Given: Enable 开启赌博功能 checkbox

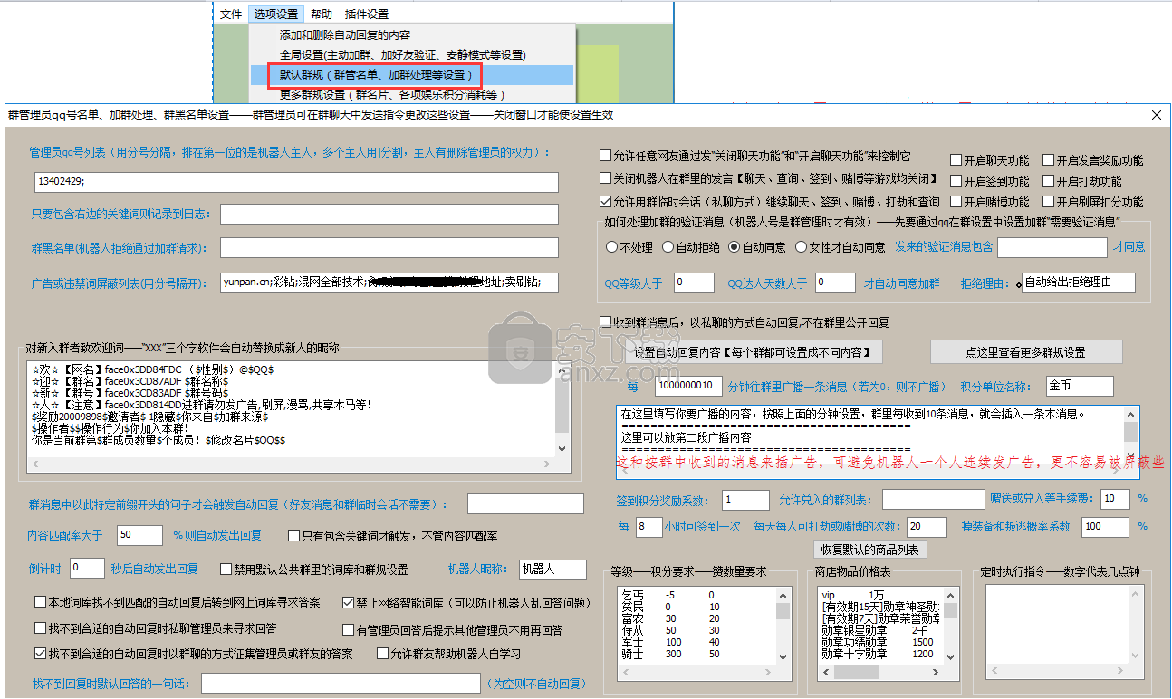Looking at the screenshot, I should tap(956, 201).
